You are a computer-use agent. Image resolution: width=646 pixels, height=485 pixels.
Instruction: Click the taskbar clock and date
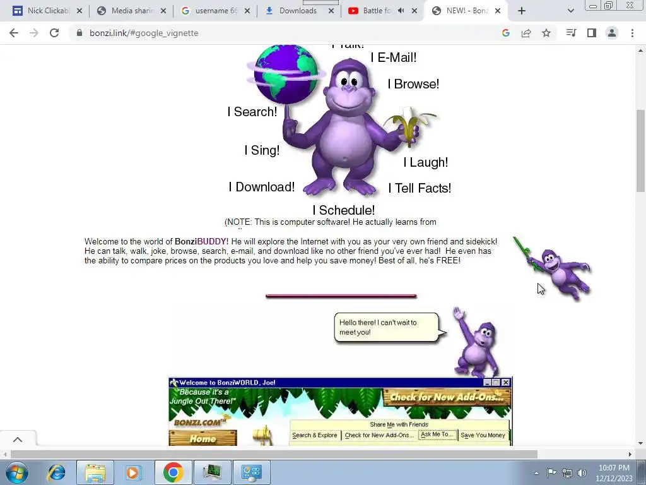coord(614,473)
